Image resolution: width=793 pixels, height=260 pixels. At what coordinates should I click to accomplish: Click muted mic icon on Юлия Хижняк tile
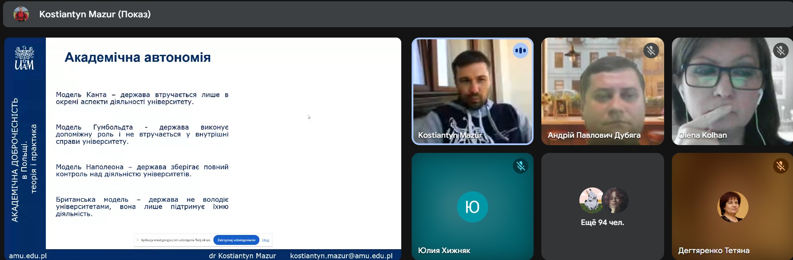pyautogui.click(x=521, y=166)
